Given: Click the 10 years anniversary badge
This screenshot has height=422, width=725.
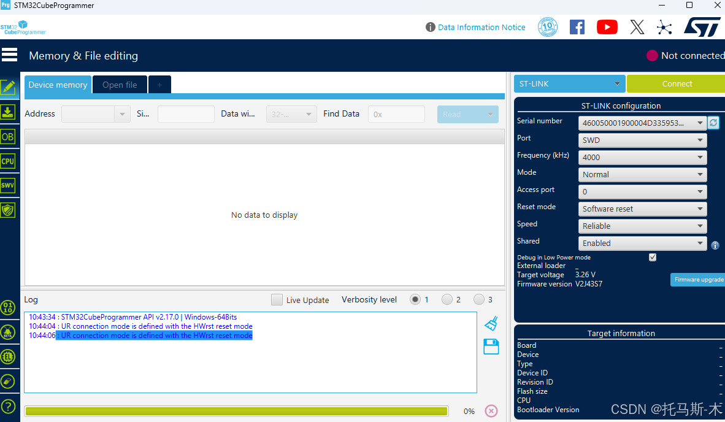Looking at the screenshot, I should [548, 27].
